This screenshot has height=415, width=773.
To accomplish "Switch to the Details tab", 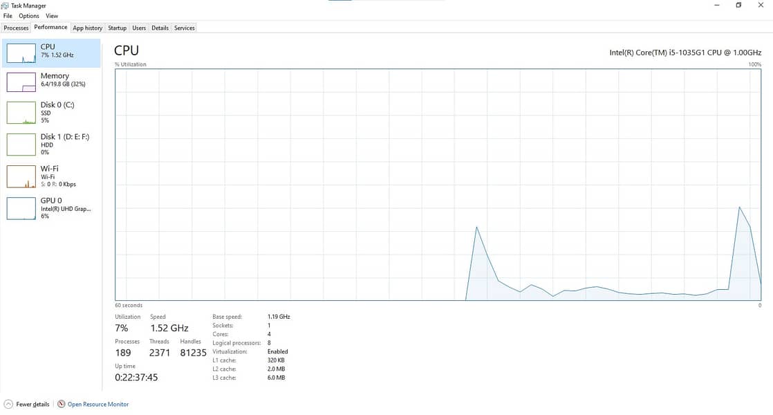I will [x=160, y=28].
